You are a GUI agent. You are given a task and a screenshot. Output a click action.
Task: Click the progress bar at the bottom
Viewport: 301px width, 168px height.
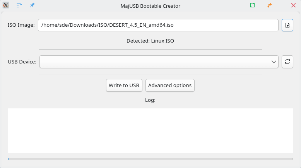(x=150, y=159)
